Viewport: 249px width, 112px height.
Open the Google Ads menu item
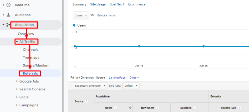29,81
